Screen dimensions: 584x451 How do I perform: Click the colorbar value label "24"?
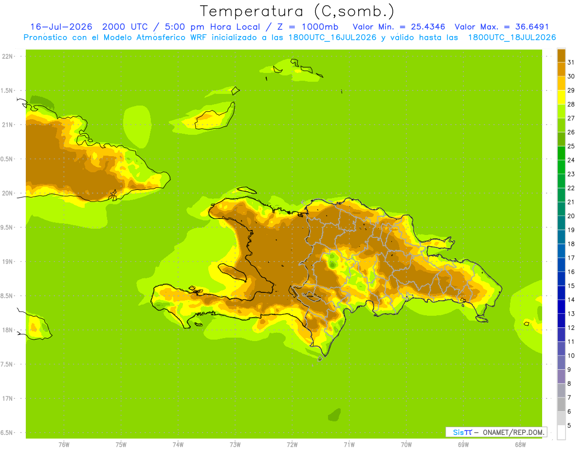[x=571, y=160]
